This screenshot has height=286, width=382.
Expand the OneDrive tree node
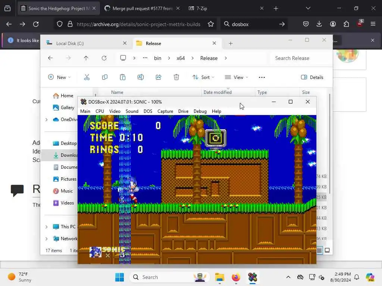[x=47, y=120]
